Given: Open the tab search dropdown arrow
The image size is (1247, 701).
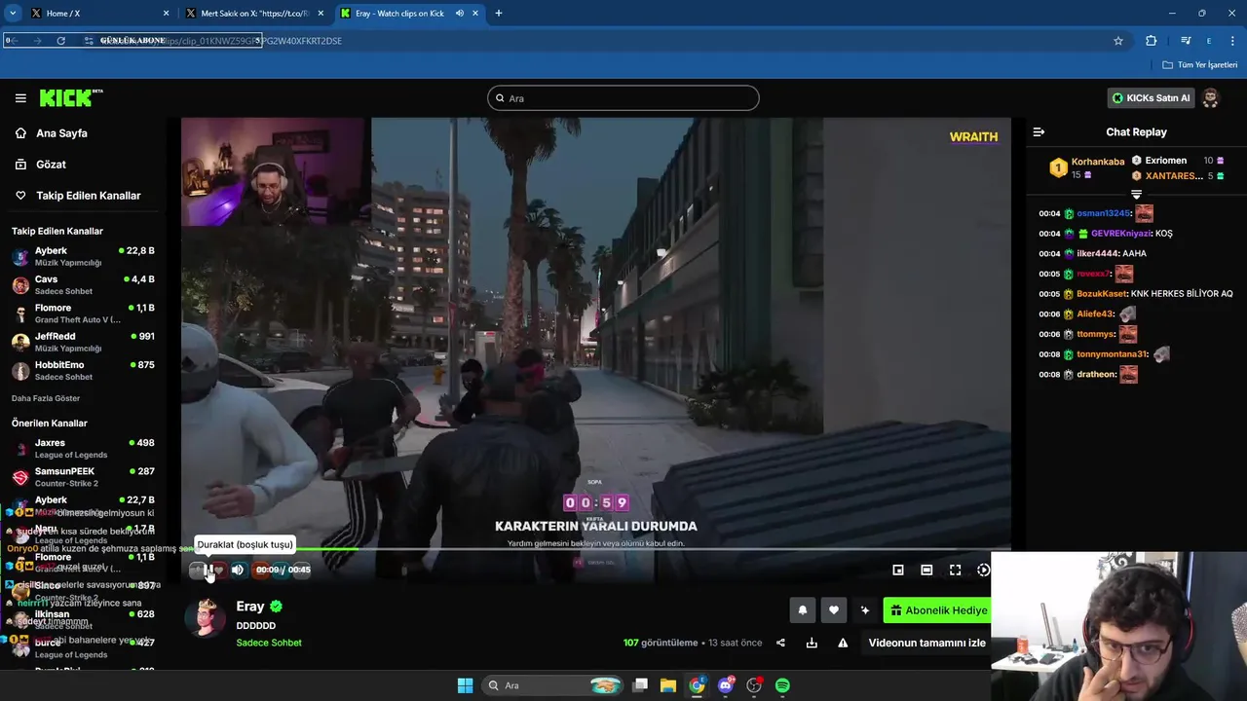Looking at the screenshot, I should pyautogui.click(x=12, y=14).
